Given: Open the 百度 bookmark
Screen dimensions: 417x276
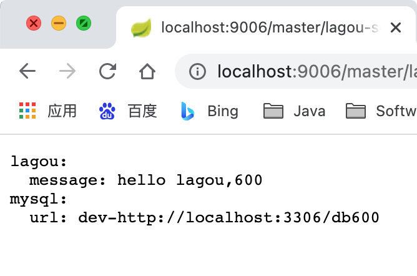Looking at the screenshot, I should pos(128,111).
